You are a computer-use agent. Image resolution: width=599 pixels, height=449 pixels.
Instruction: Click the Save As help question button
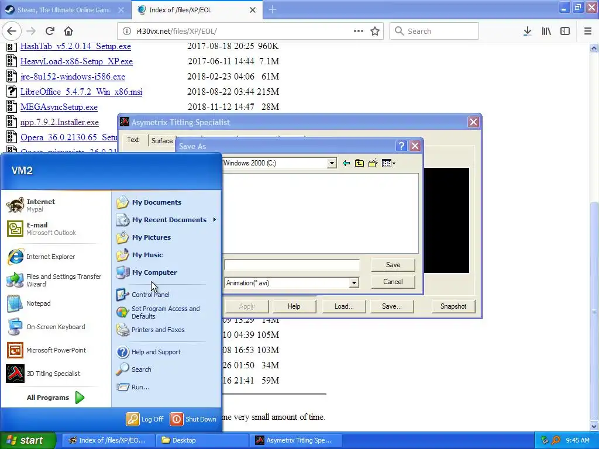click(x=401, y=146)
